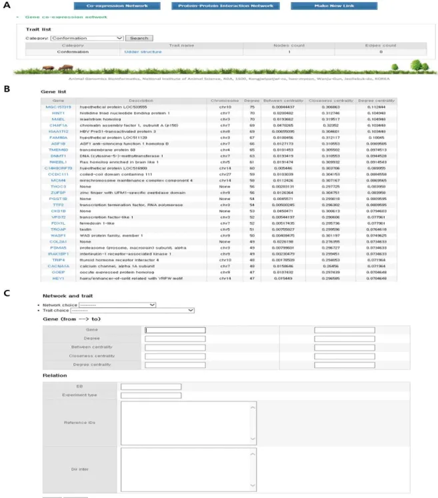
Task: Focus the Gene 'from' input field
Action: point(175,330)
